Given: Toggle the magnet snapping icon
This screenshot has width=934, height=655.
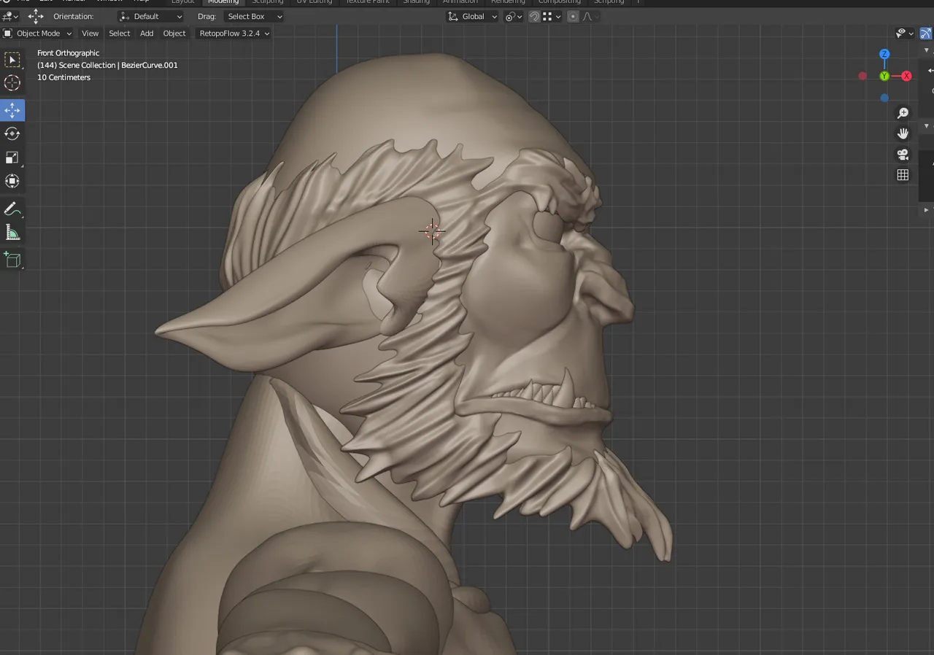Looking at the screenshot, I should [534, 16].
